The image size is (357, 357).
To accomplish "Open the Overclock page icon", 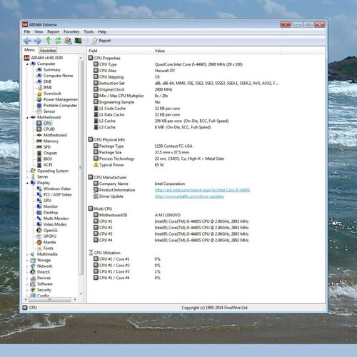I will pyautogui.click(x=39, y=94).
